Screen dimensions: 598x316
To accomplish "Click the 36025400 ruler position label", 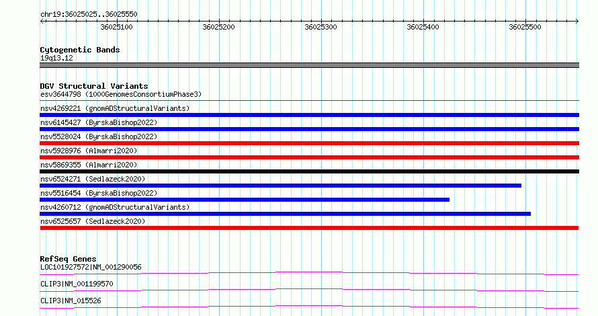I will point(423,27).
